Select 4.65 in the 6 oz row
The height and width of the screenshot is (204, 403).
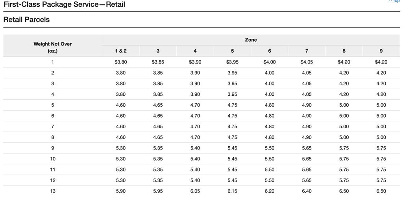tap(158, 116)
